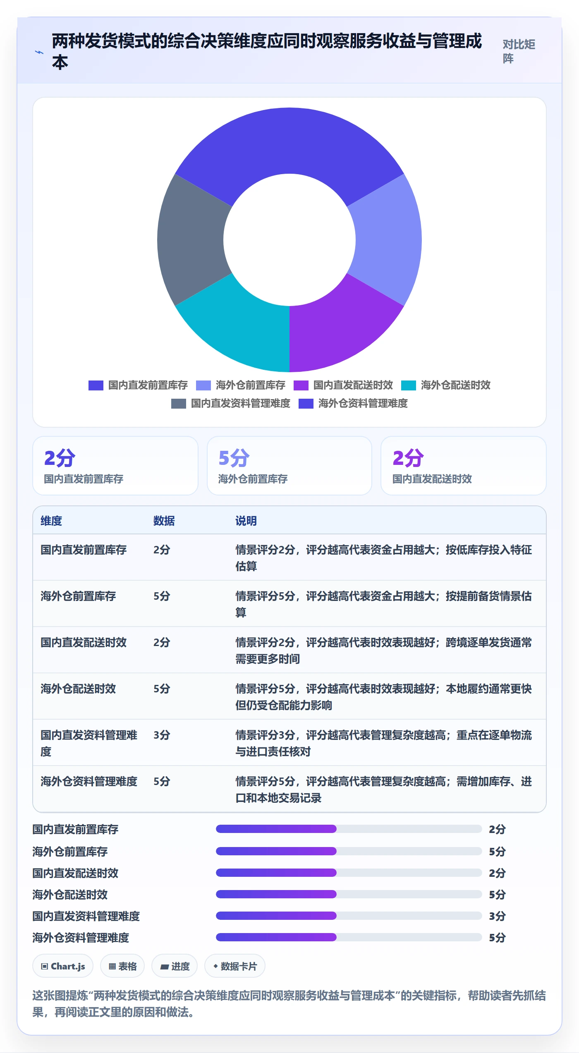
Task: Select table row cell 国内直发资料管理难度
Action: pos(89,743)
